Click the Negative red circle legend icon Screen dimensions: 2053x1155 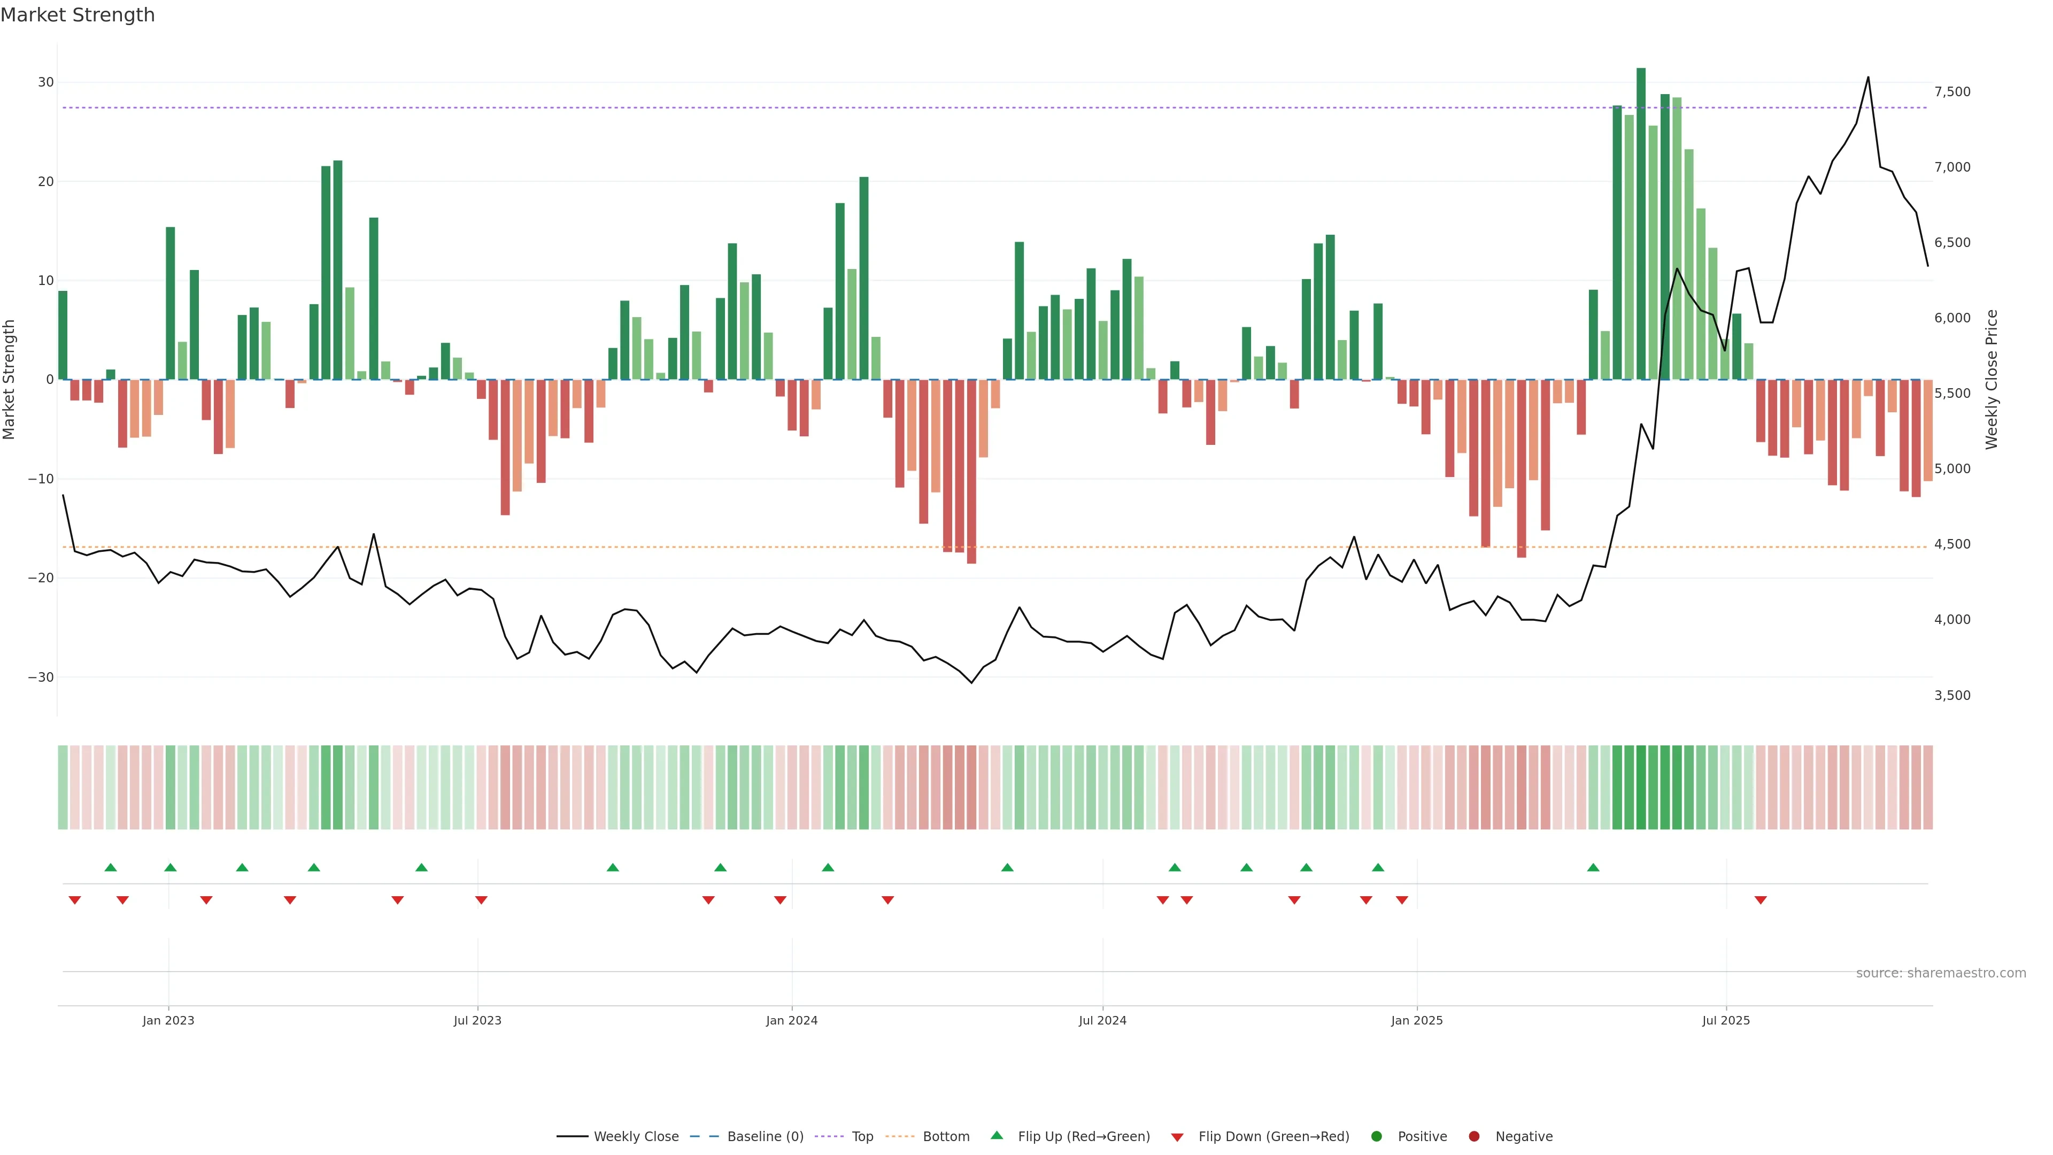(1473, 1137)
